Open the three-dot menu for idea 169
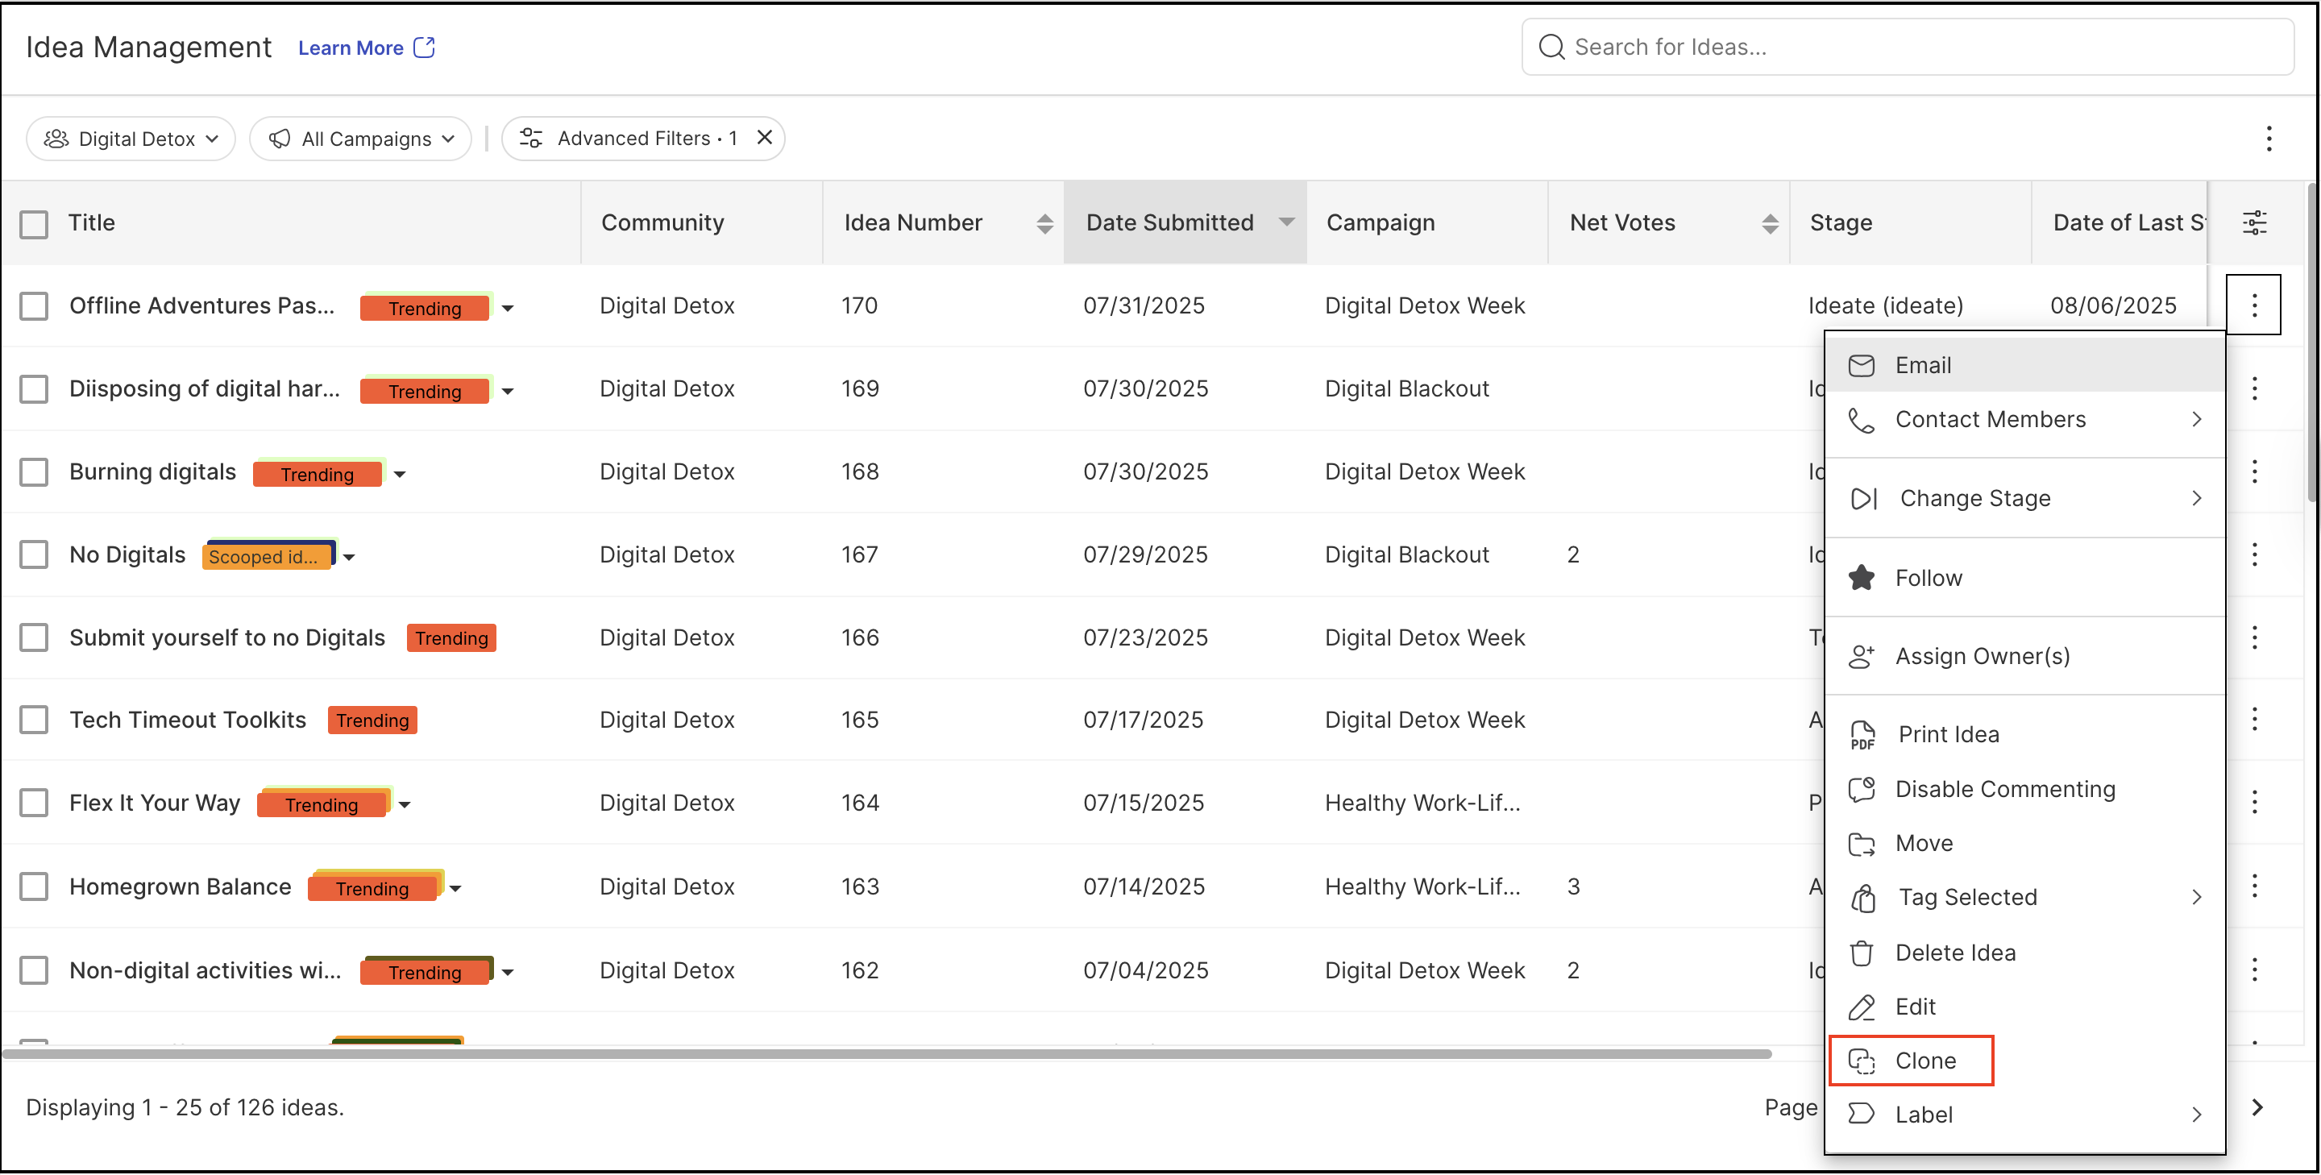Viewport: 2321px width, 1175px height. click(x=2254, y=389)
